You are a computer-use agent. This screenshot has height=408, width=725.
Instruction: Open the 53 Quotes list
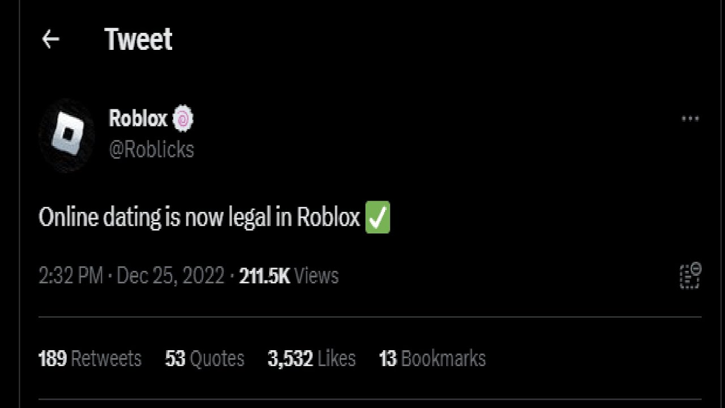point(204,359)
